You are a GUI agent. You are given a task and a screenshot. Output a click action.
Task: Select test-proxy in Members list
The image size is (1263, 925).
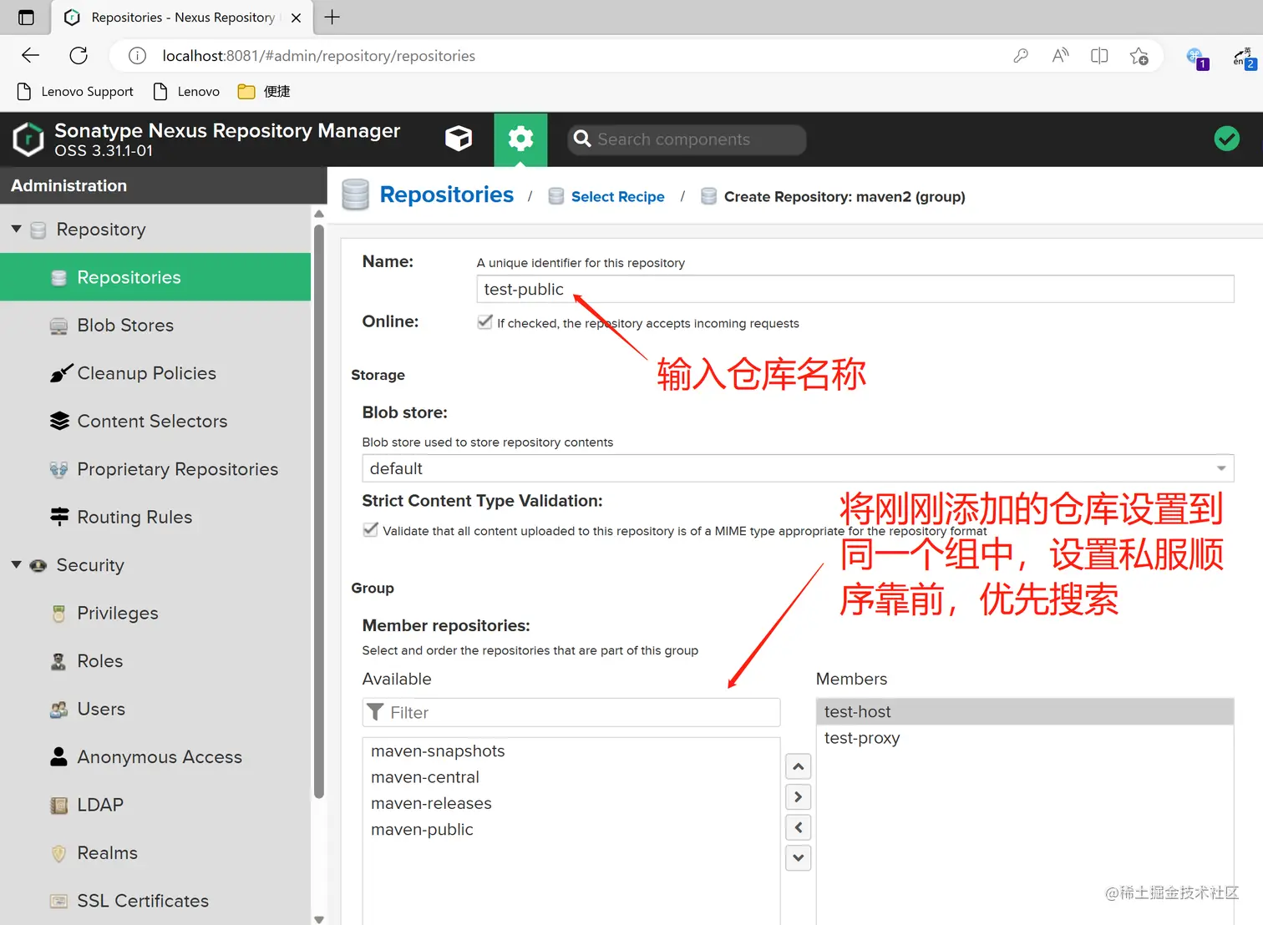(x=1025, y=738)
